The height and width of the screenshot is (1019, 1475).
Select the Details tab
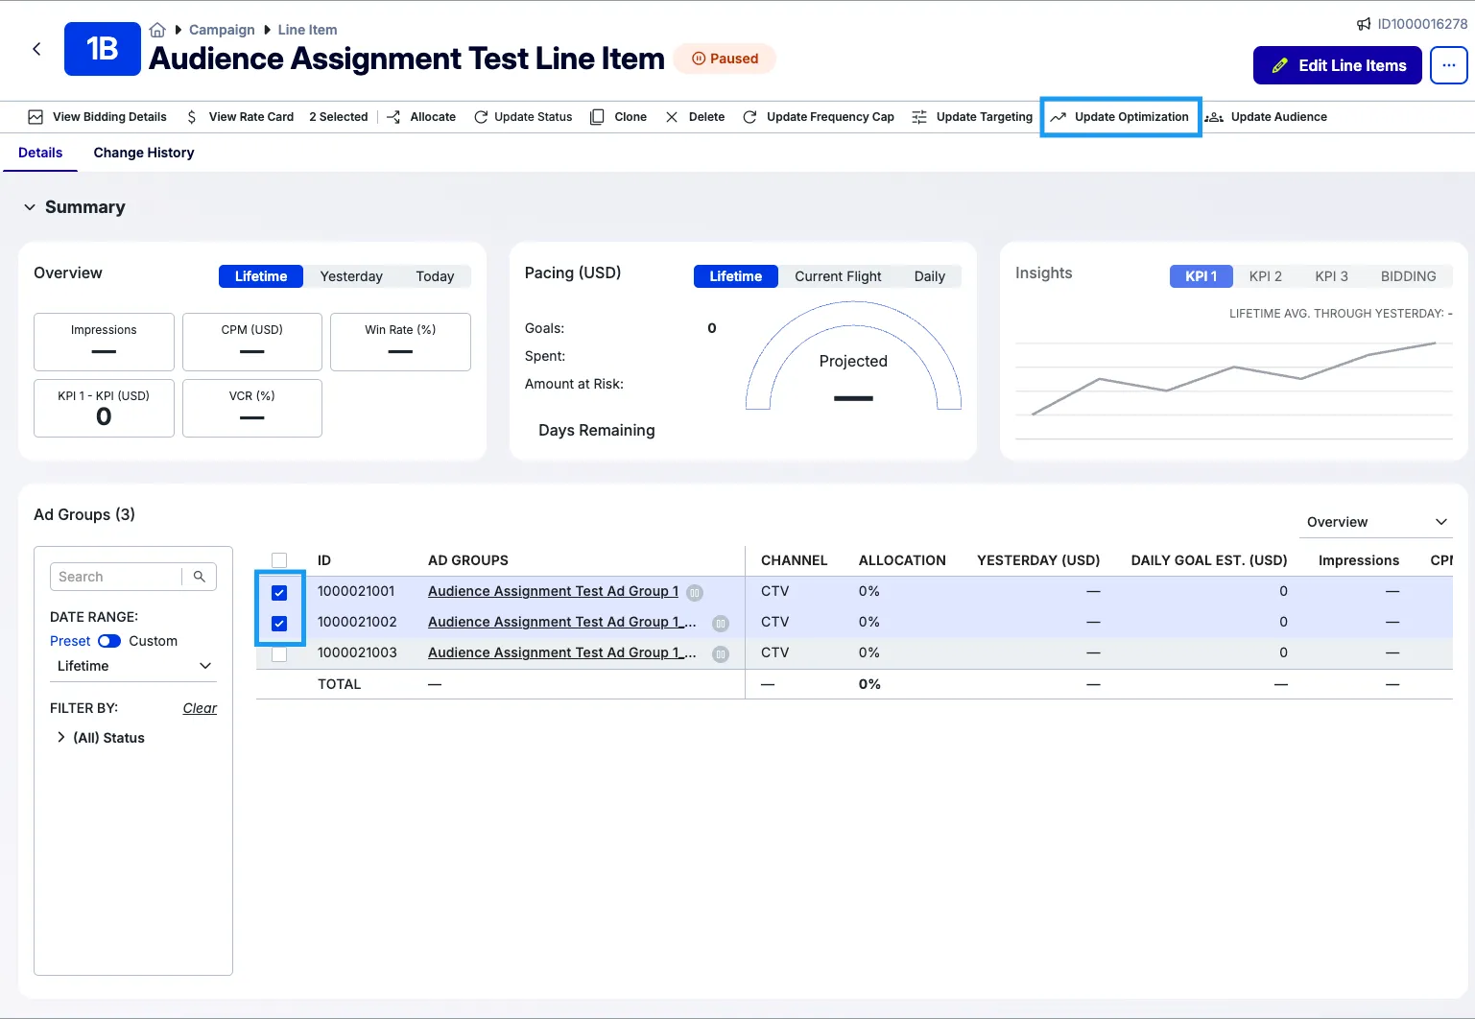40,153
